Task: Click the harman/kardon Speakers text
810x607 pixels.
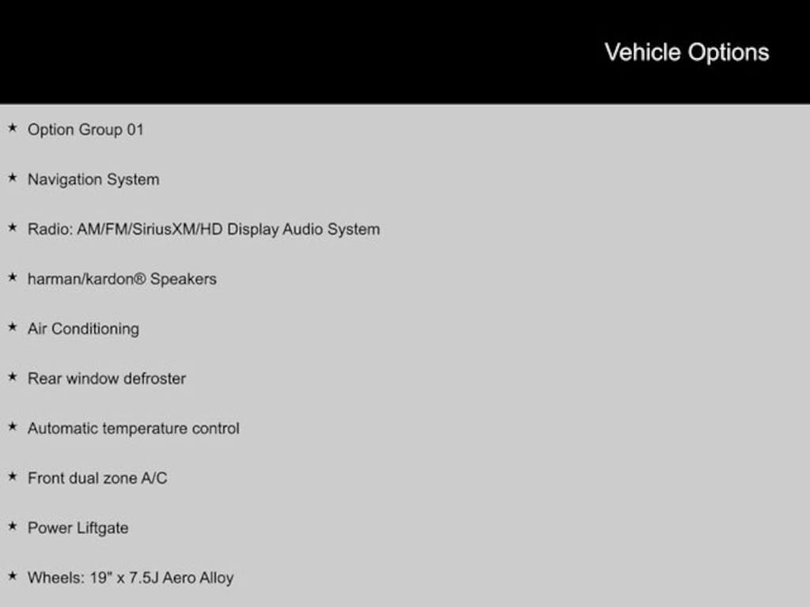Action: tap(122, 279)
